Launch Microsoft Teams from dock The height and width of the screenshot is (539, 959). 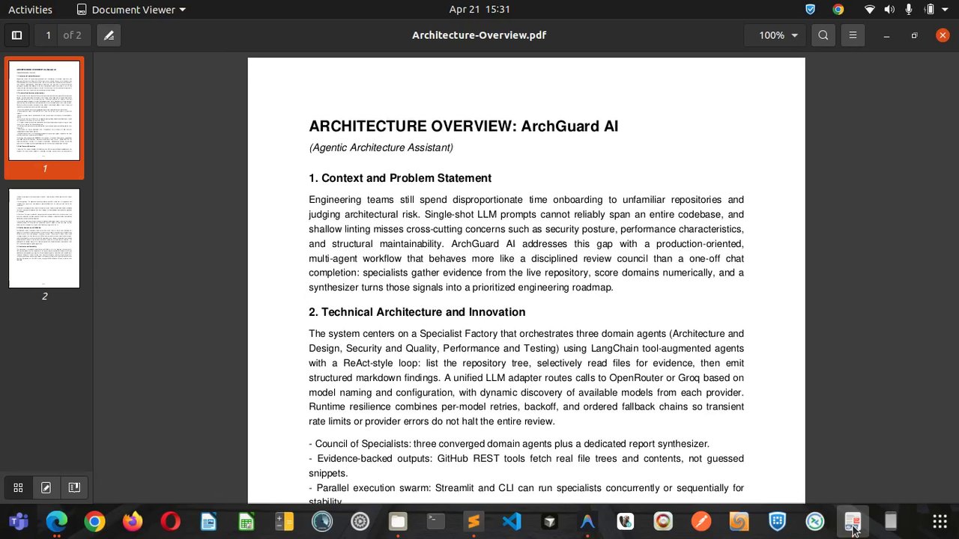click(x=19, y=521)
